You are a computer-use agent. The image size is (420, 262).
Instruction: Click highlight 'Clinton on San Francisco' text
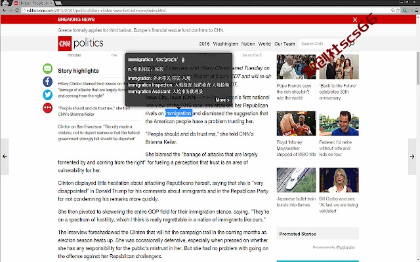[98, 132]
